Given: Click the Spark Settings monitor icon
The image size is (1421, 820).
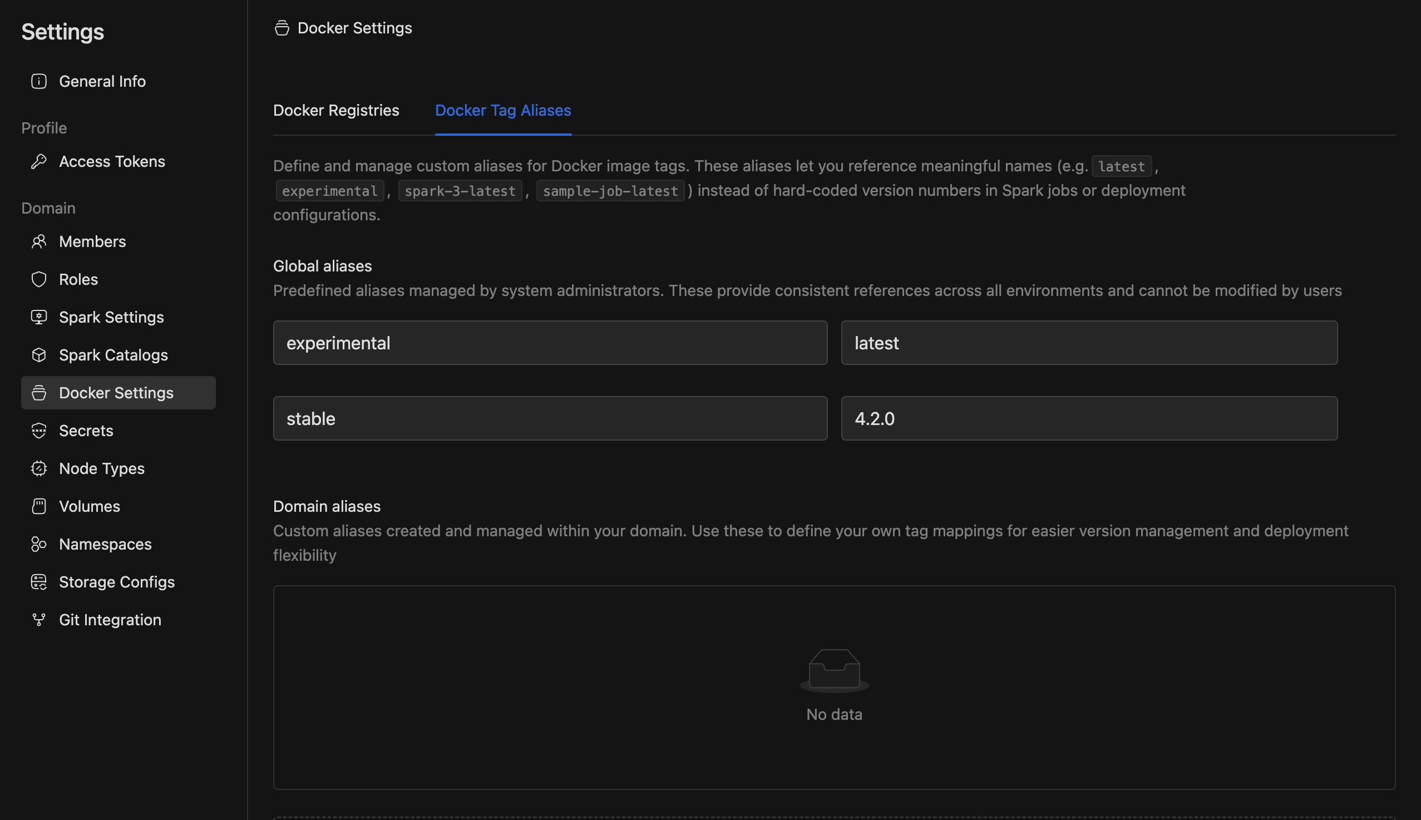Looking at the screenshot, I should coord(39,317).
